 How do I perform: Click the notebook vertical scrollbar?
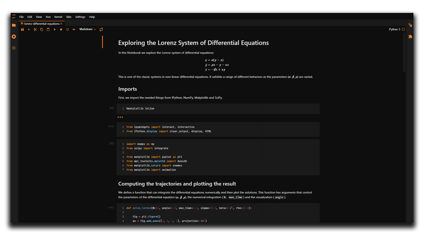[404, 53]
